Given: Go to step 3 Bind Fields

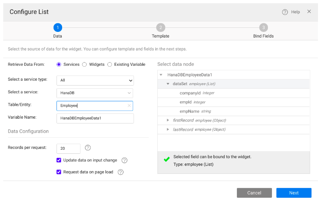Looking at the screenshot, I should point(263,28).
